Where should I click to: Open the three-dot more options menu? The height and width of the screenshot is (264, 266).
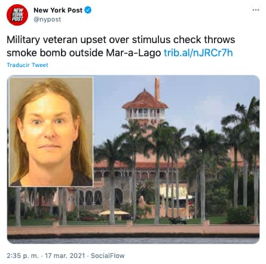tap(256, 10)
